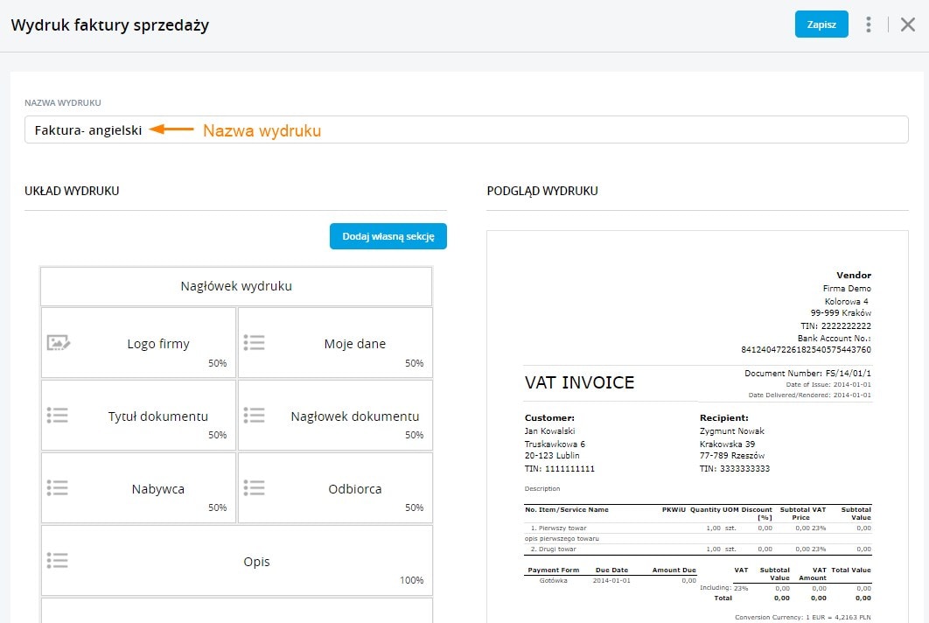
Task: Click the PODGLĄD WYDRUKU heading
Action: [542, 191]
